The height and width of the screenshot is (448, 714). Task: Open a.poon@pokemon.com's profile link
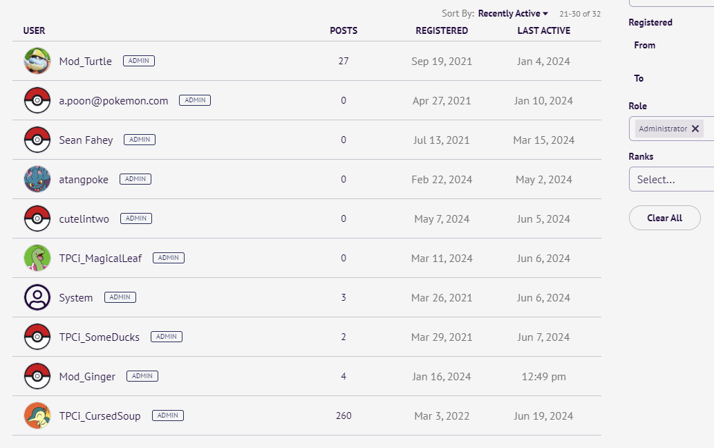pyautogui.click(x=113, y=101)
